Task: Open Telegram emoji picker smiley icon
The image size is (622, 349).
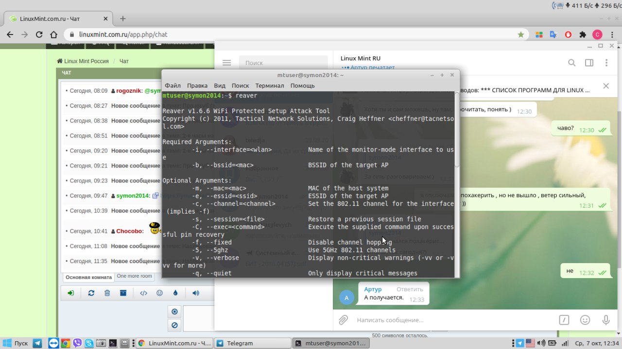Action: point(585,320)
